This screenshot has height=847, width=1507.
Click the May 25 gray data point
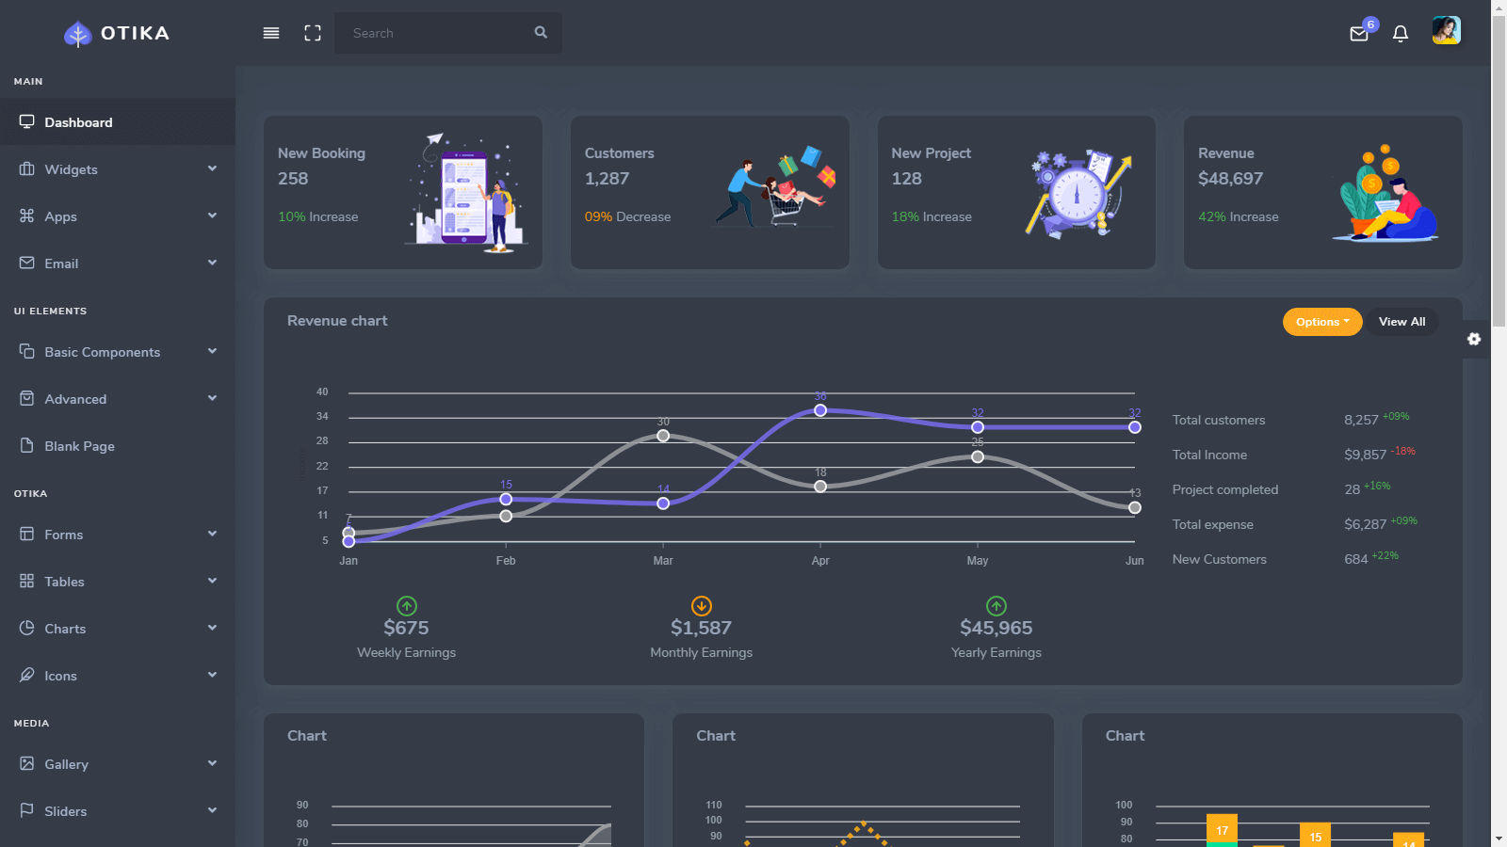click(x=978, y=456)
